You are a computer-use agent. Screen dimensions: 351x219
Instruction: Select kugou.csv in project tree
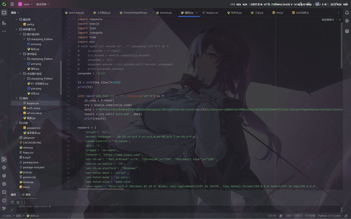[35, 103]
